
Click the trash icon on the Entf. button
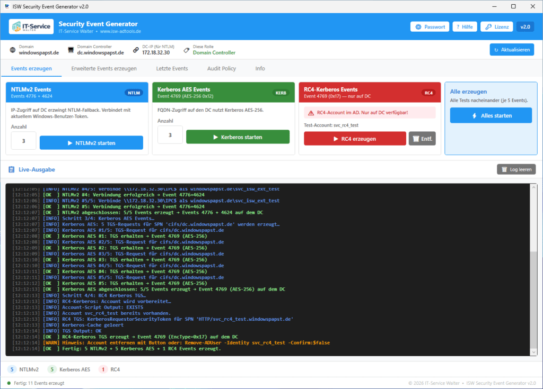click(417, 138)
